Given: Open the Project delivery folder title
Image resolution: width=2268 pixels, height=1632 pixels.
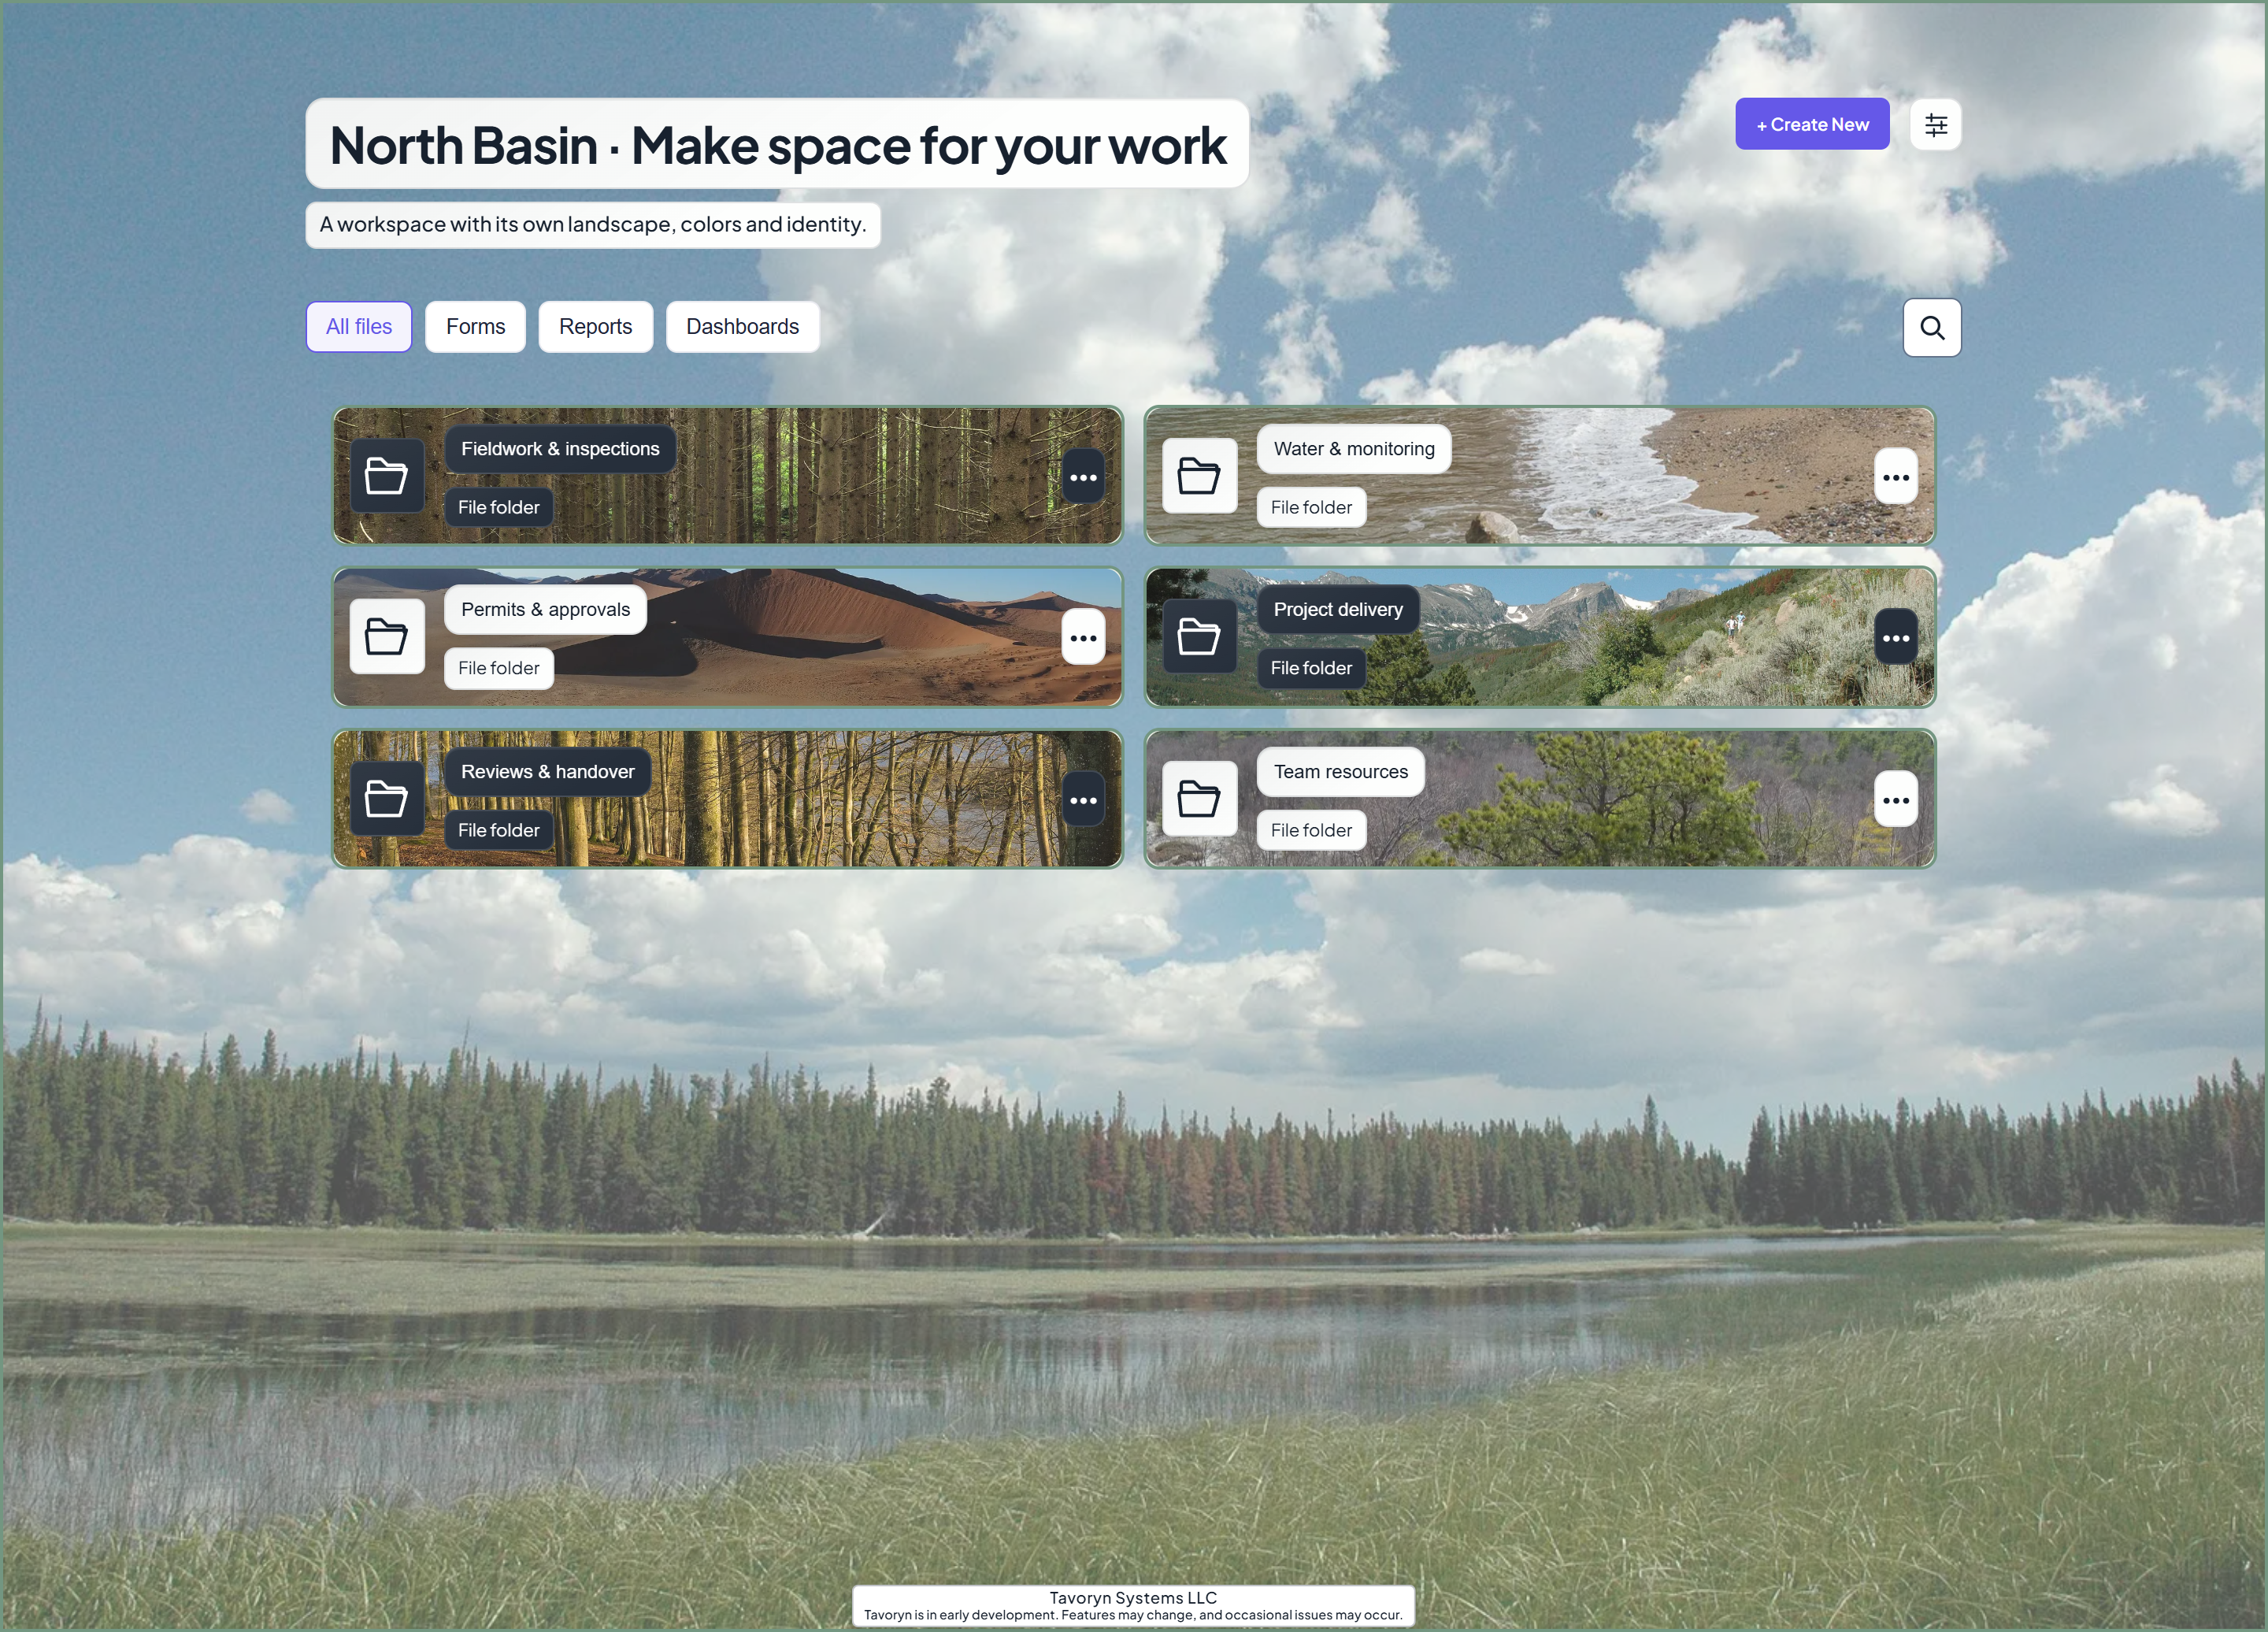Looking at the screenshot, I should (1338, 610).
